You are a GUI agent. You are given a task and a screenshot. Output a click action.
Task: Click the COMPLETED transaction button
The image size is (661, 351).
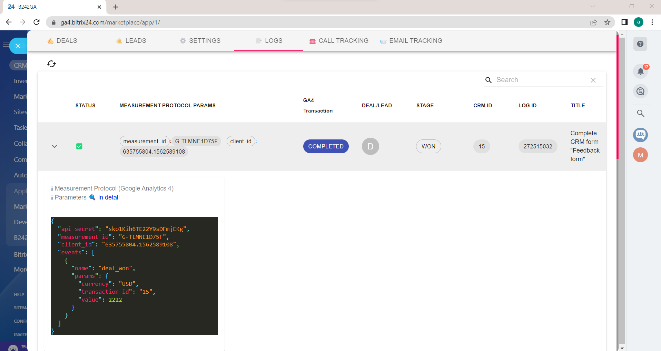pyautogui.click(x=326, y=146)
